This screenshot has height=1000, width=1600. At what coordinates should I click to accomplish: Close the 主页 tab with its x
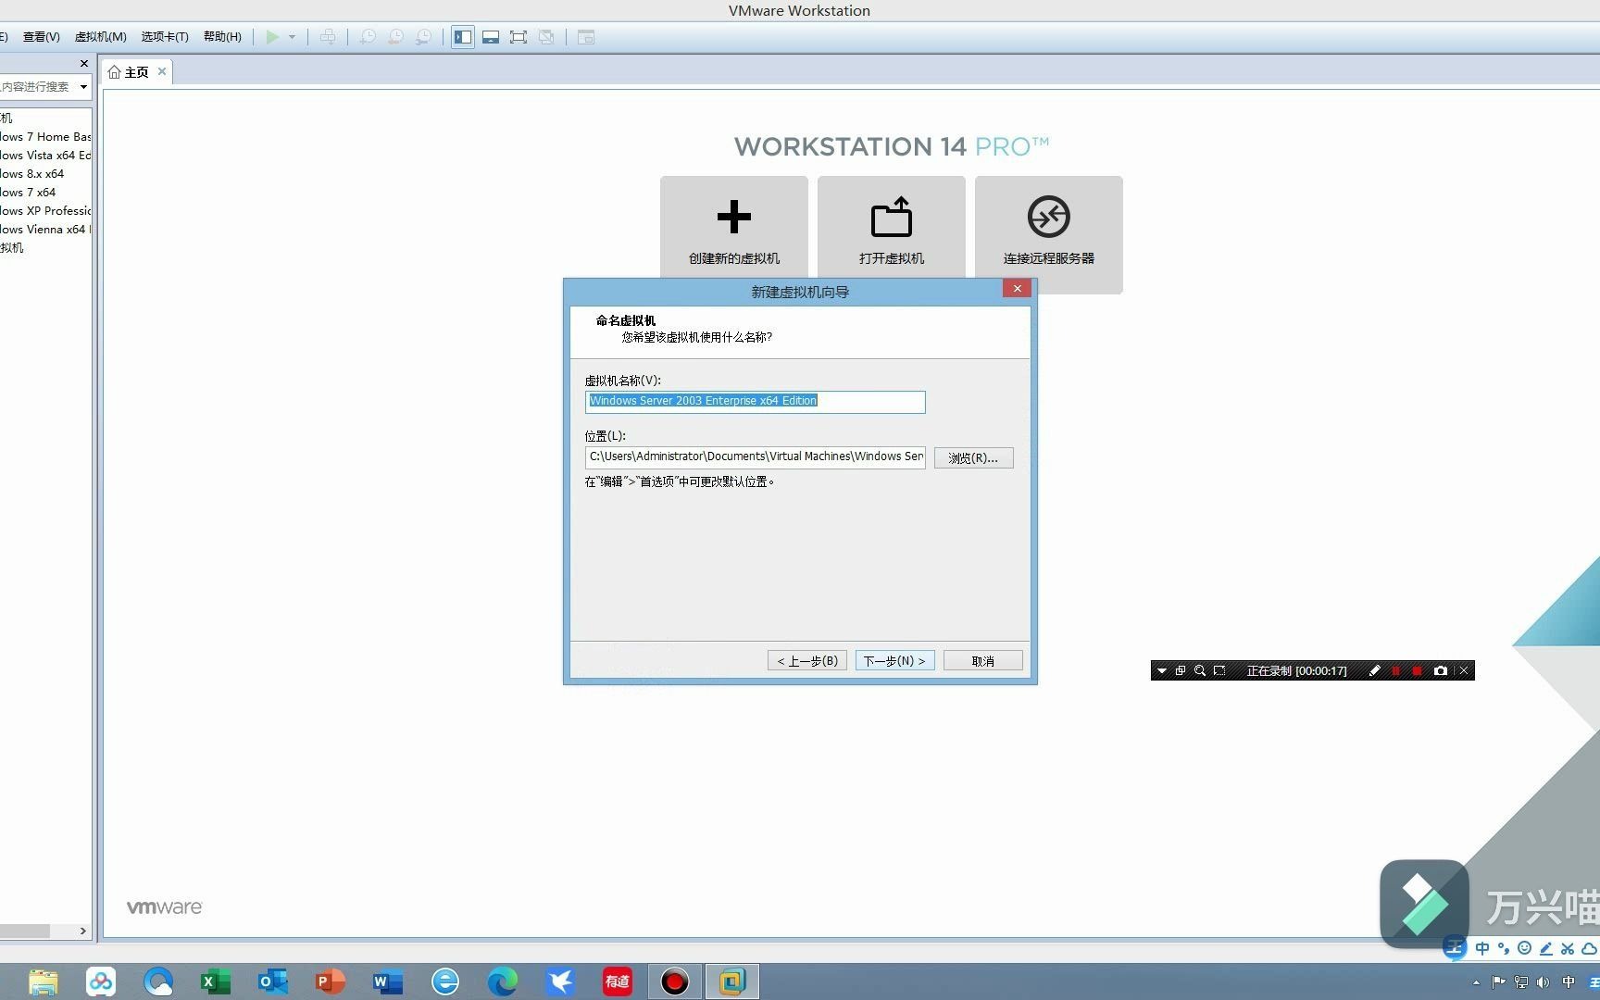[x=162, y=71]
